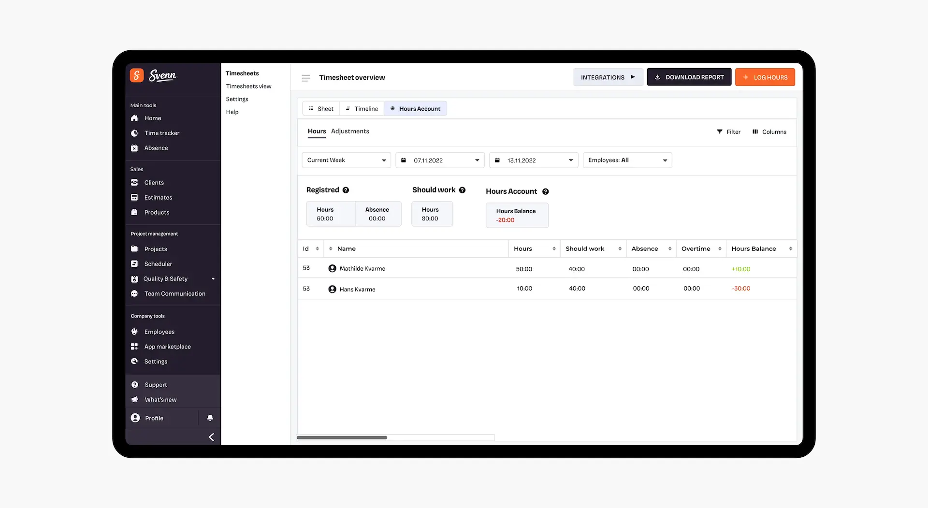The width and height of the screenshot is (928, 508).
Task: Open the 07.11.2022 start date field
Action: pyautogui.click(x=440, y=160)
